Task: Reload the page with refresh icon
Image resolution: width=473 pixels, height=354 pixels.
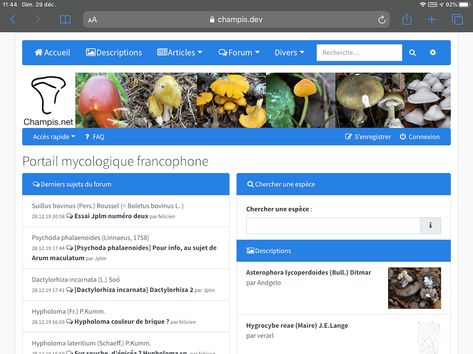Action: tap(382, 19)
